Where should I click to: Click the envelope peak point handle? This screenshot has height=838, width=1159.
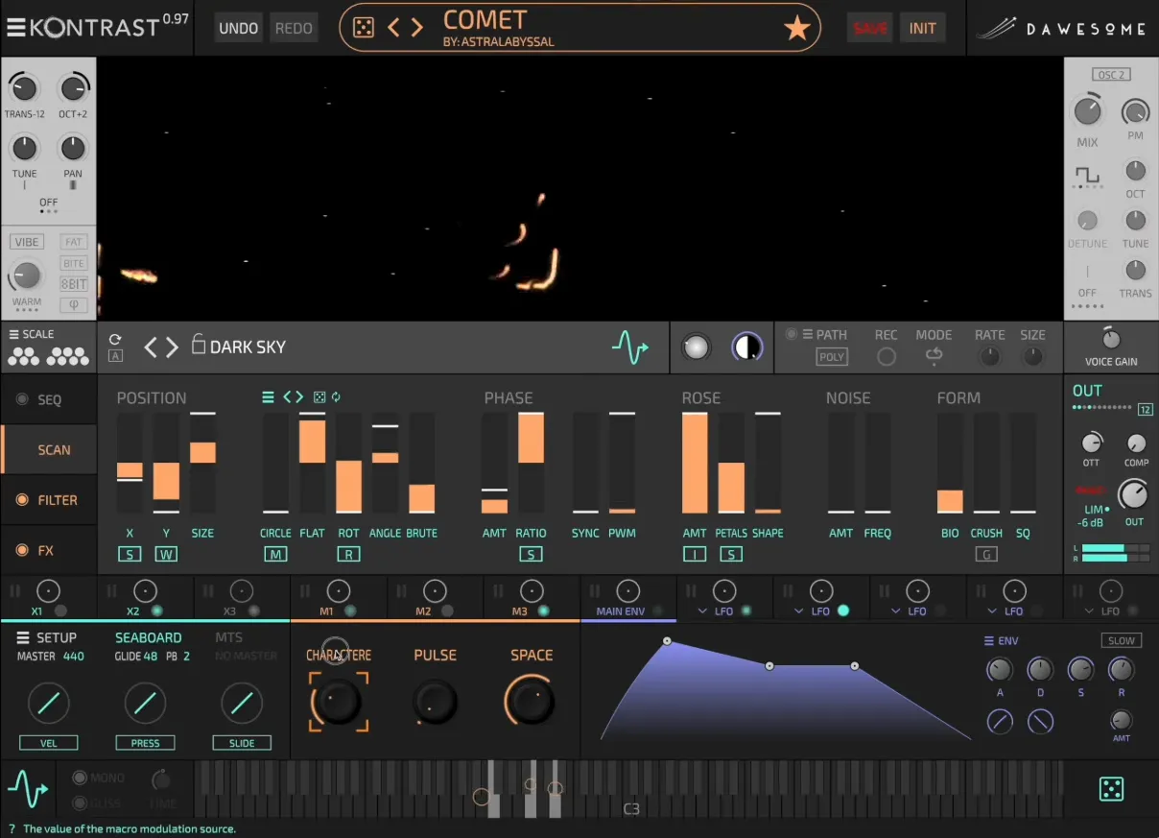pos(667,640)
